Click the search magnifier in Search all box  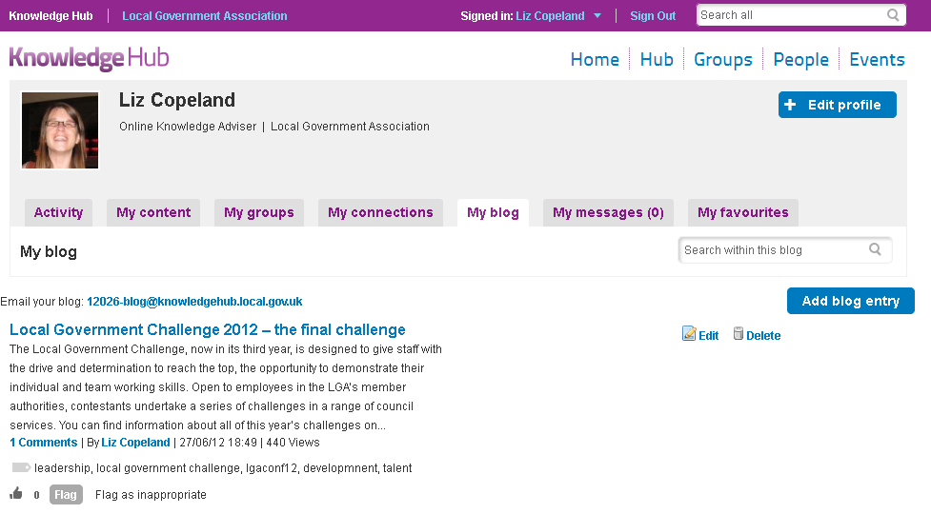click(892, 15)
